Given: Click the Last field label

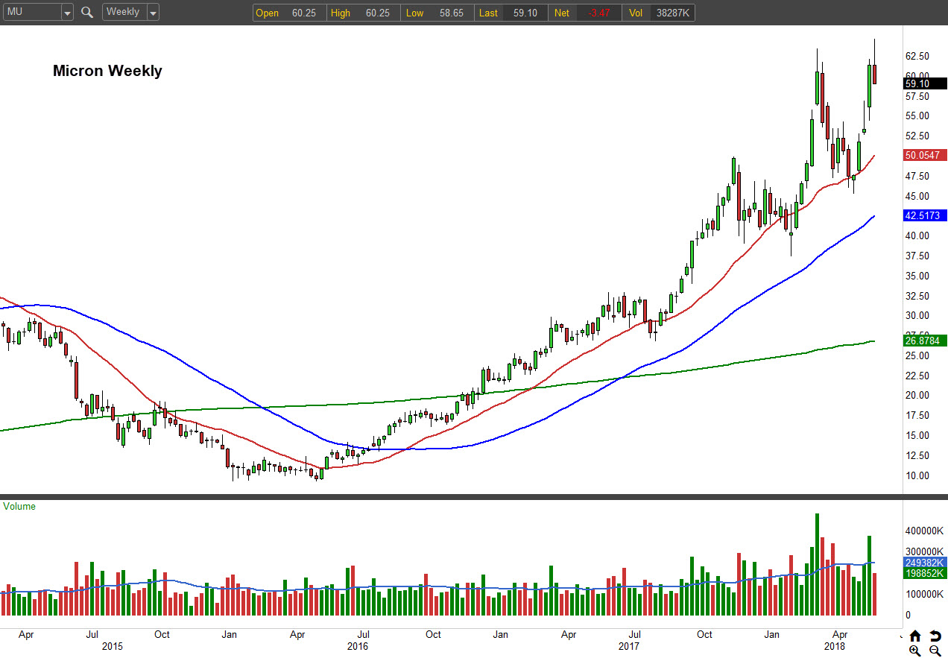Looking at the screenshot, I should (488, 13).
